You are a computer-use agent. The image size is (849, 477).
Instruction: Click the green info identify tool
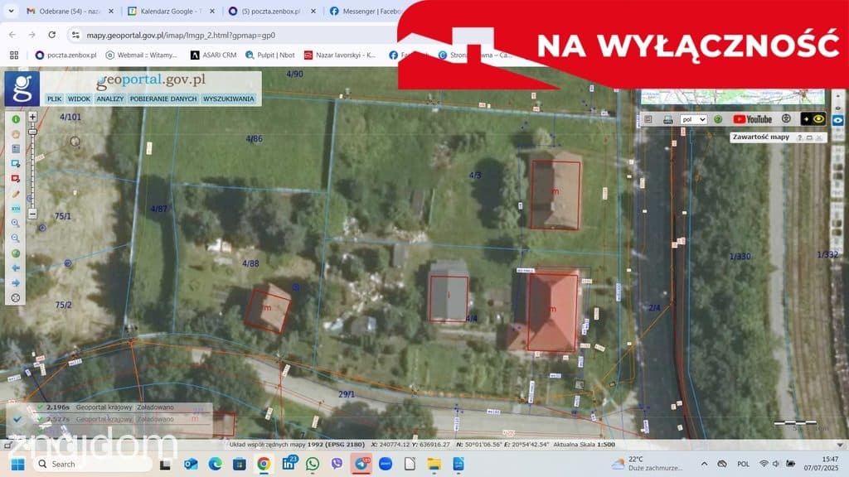(16, 119)
